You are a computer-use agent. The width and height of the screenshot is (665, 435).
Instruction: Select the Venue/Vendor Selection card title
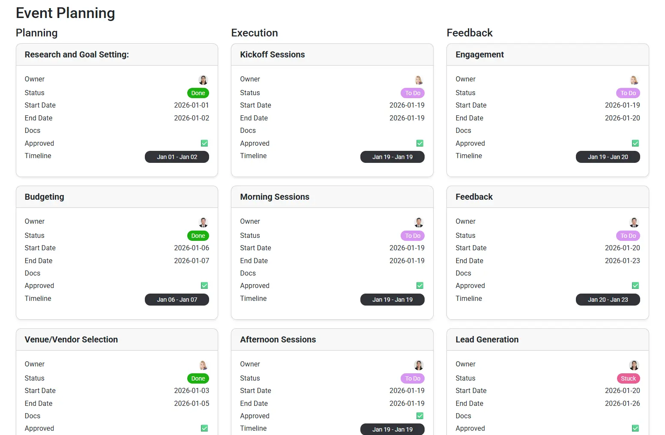point(71,339)
